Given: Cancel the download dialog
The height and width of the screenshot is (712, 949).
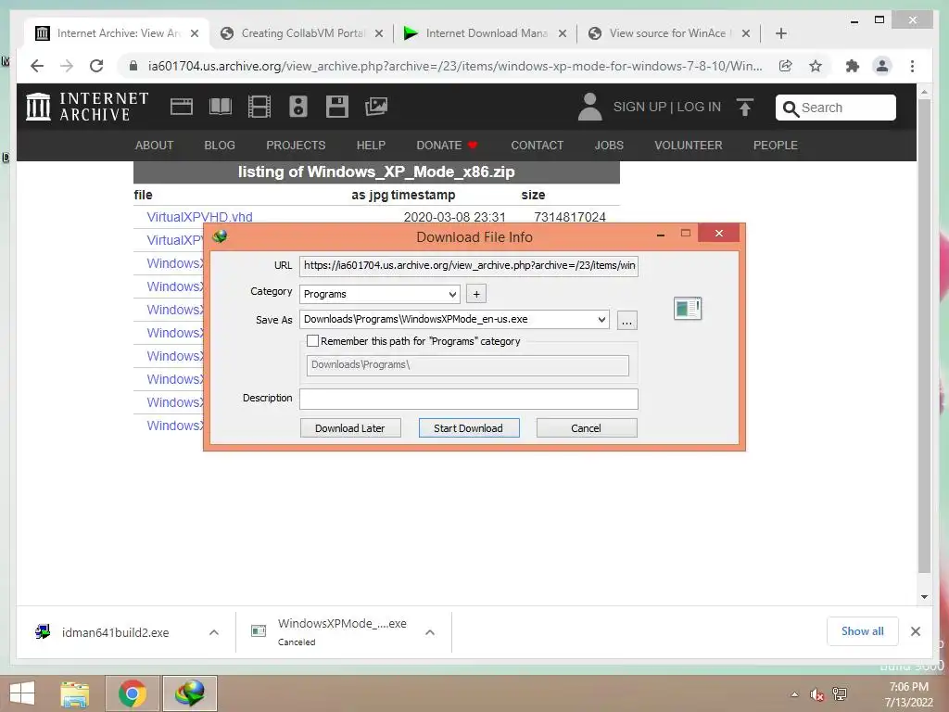Looking at the screenshot, I should point(587,428).
